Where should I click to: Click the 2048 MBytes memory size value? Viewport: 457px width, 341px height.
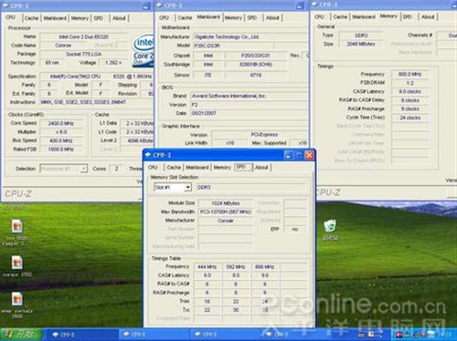361,44
